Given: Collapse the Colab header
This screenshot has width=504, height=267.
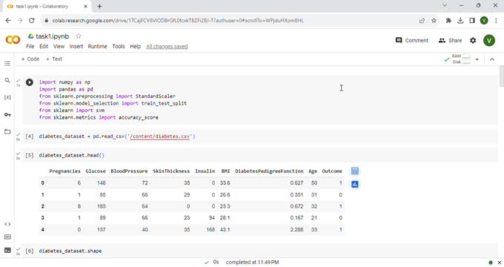Looking at the screenshot, I should (492, 59).
